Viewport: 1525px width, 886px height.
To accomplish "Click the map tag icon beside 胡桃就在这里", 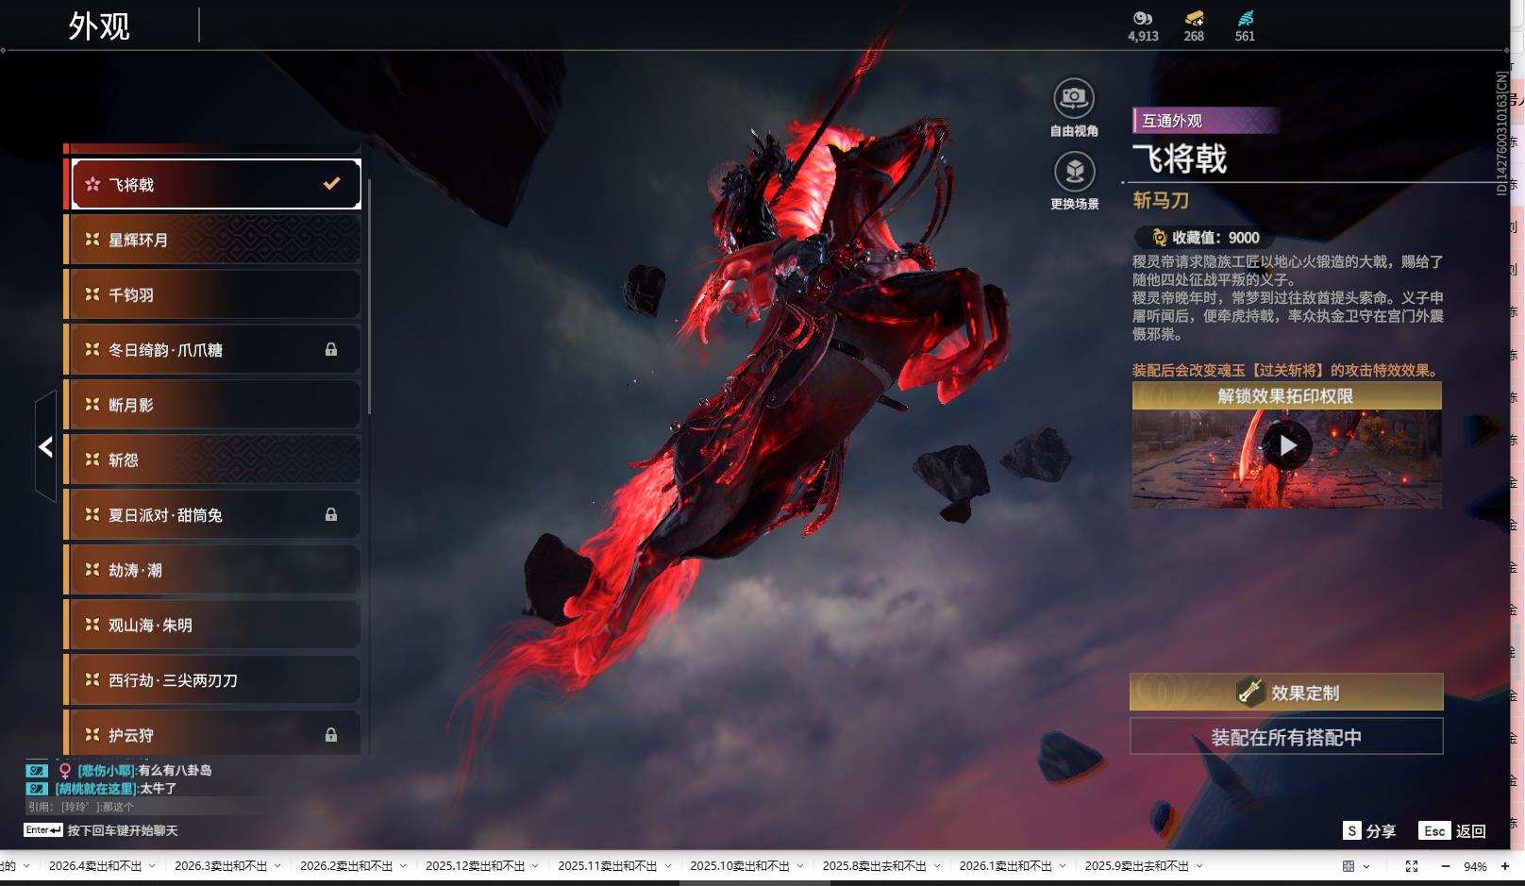I will pos(37,788).
